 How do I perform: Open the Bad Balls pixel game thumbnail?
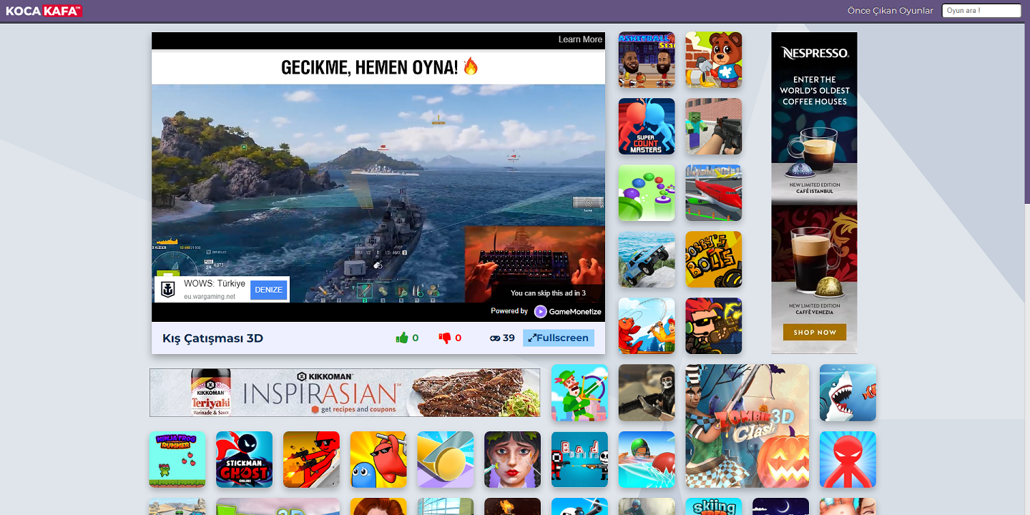coord(579,459)
